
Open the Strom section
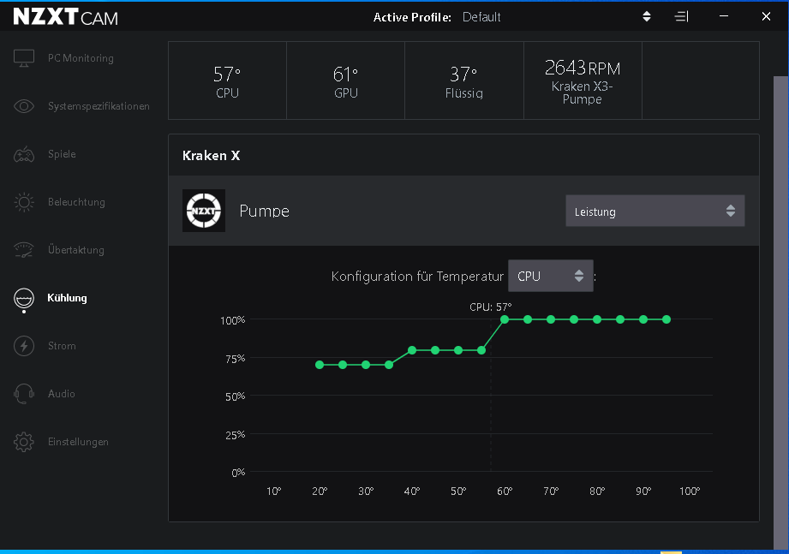pos(62,346)
